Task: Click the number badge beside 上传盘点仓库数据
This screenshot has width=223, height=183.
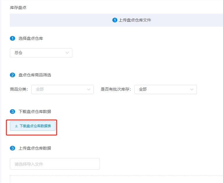Action: tap(12, 148)
